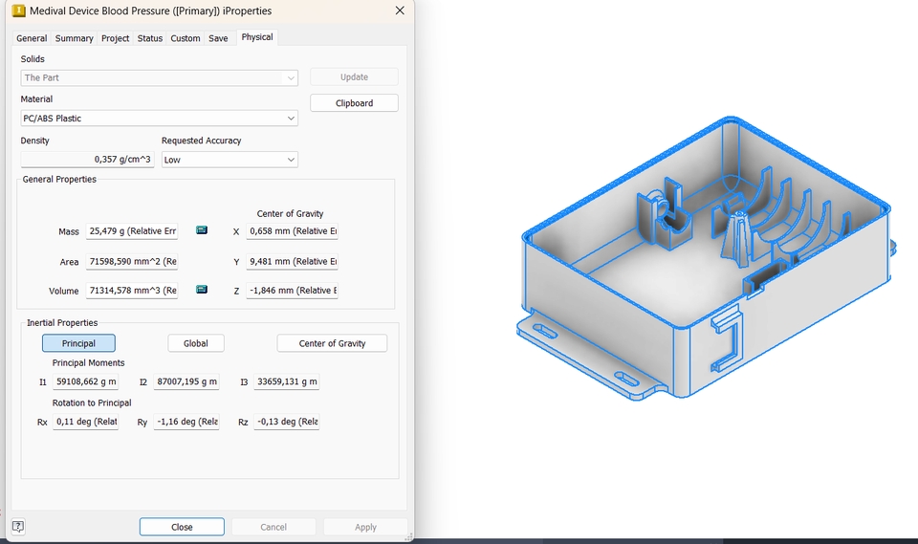Close the iProperties dialog with the X
918x544 pixels.
point(400,11)
